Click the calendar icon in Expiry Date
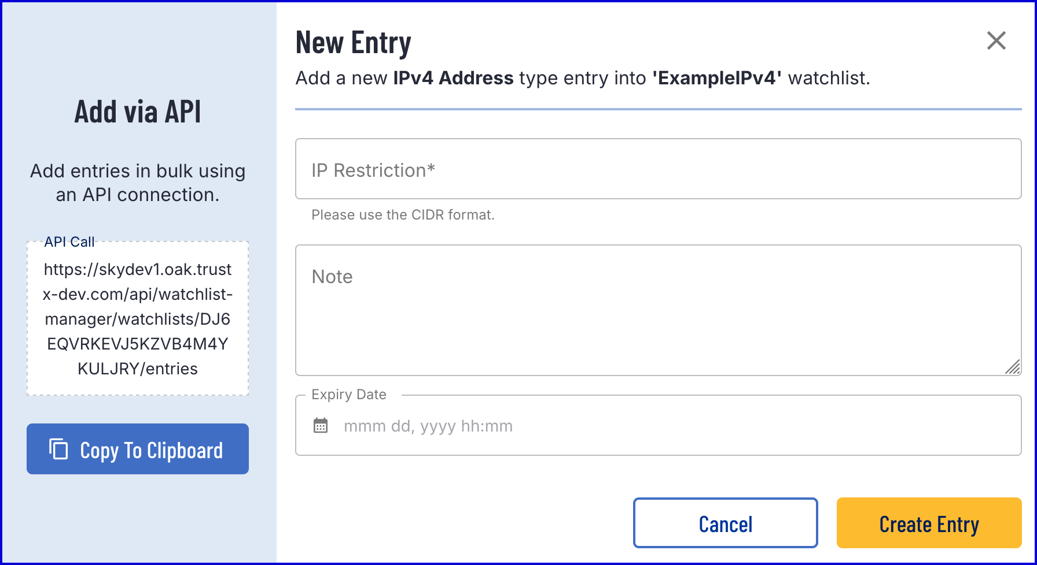Screen dimensions: 1037x565 [321, 426]
